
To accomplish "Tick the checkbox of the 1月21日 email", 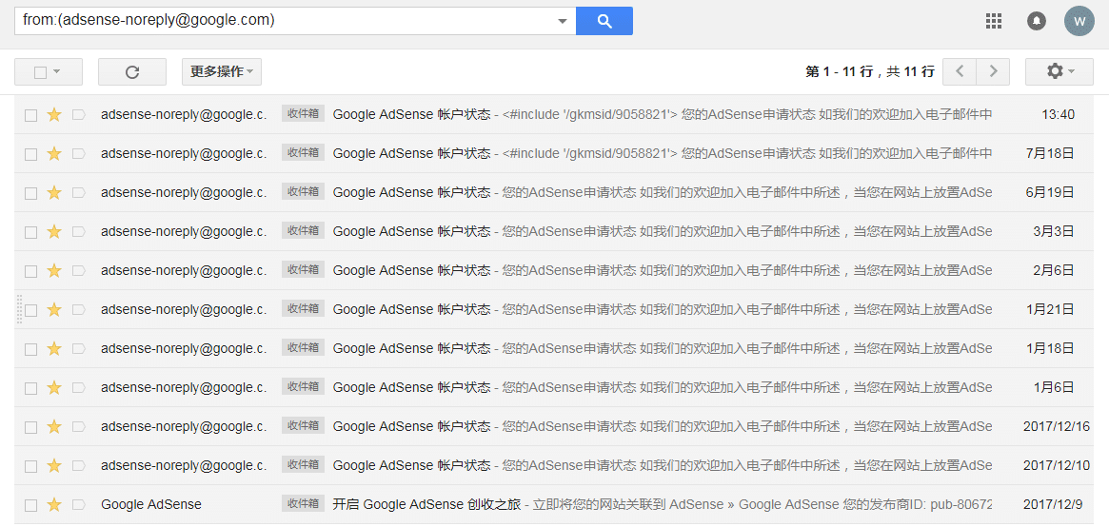I will pos(31,310).
